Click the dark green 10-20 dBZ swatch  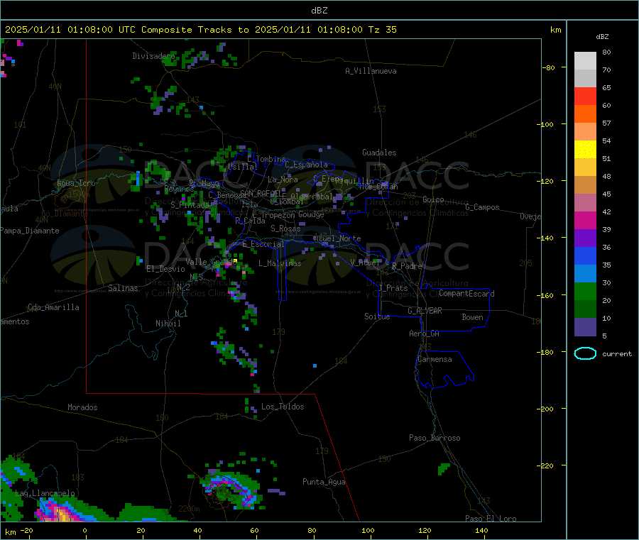point(585,309)
